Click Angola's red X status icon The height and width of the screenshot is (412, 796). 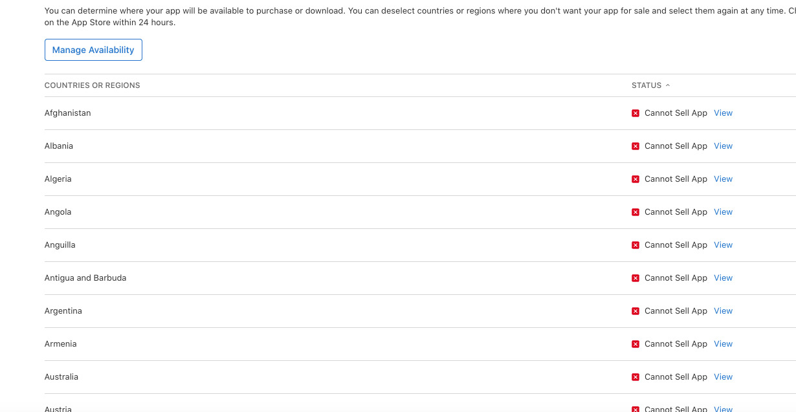click(x=636, y=212)
